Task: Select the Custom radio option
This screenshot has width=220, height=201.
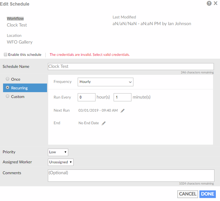Action: pyautogui.click(x=8, y=96)
